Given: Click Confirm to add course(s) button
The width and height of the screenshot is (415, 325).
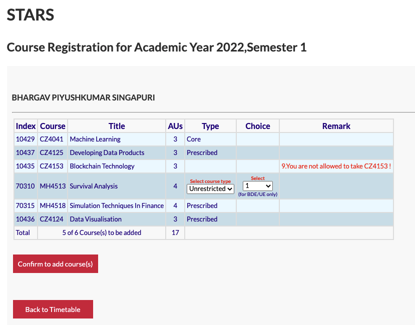Looking at the screenshot, I should [x=56, y=264].
